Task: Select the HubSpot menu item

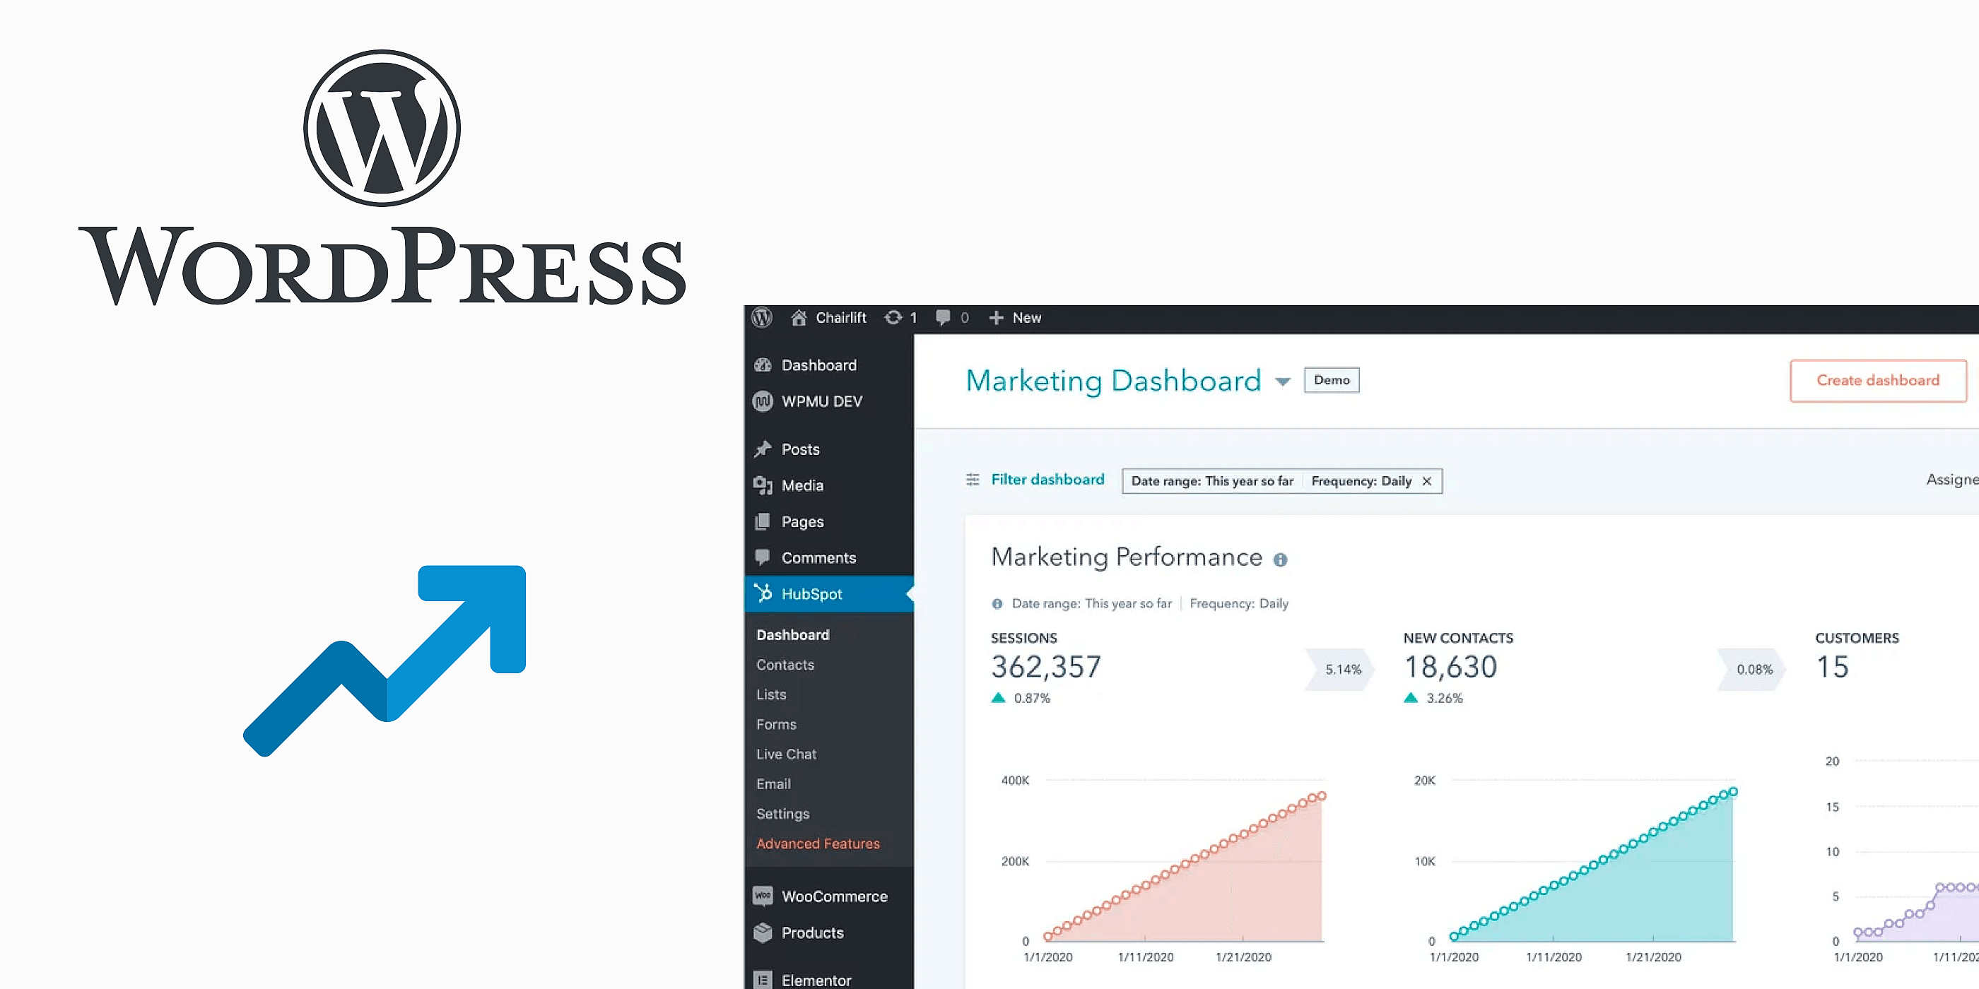Action: (829, 593)
